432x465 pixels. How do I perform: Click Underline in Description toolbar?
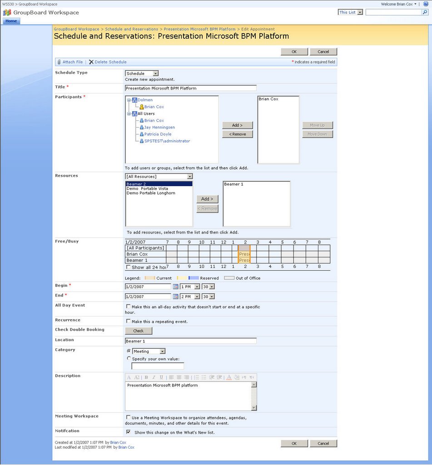(161, 377)
